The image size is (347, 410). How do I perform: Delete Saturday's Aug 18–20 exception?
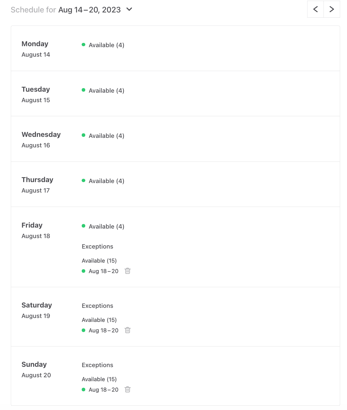(x=127, y=330)
